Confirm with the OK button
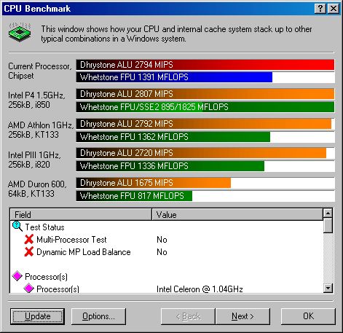Image resolution: width=343 pixels, height=333 pixels. click(308, 316)
